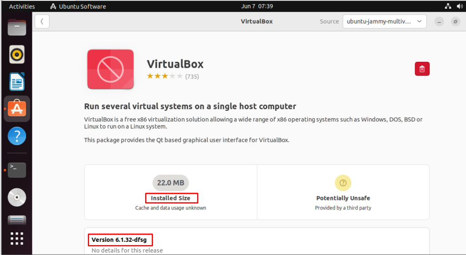Click the volume speaker icon in top bar
Viewport: 466px width, 255px height.
click(460, 6)
